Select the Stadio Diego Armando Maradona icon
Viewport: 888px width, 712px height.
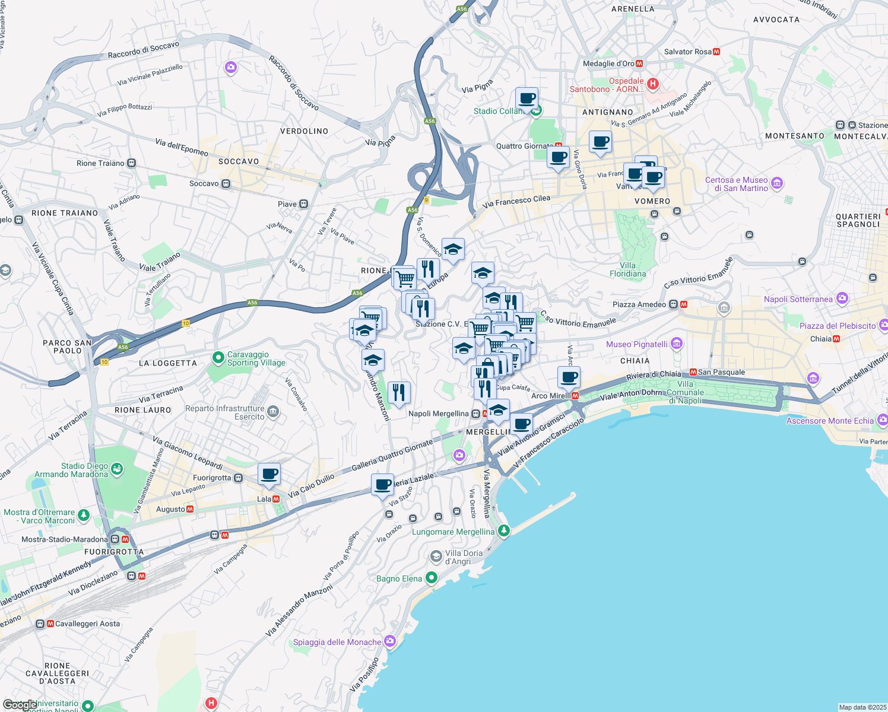(x=117, y=469)
